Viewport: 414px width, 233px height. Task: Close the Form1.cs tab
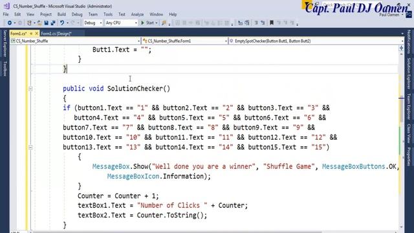click(37, 34)
